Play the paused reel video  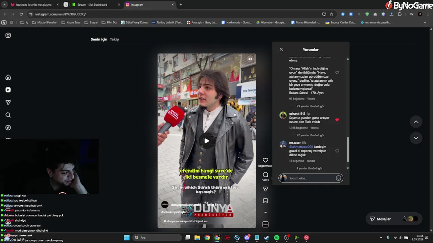pyautogui.click(x=206, y=141)
